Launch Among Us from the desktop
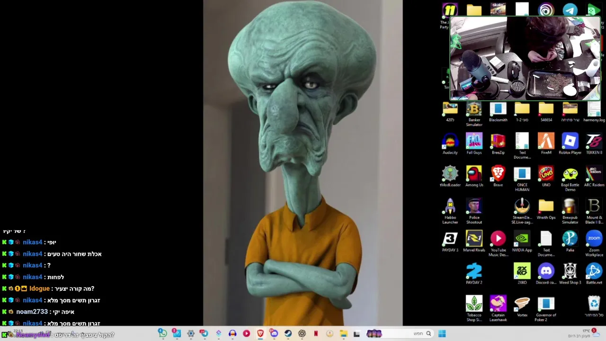This screenshot has width=606, height=341. 474,177
